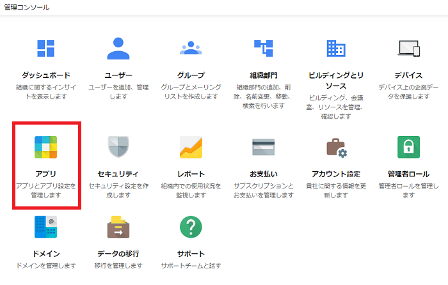Select the グループ title text
The height and width of the screenshot is (285, 448).
click(191, 75)
